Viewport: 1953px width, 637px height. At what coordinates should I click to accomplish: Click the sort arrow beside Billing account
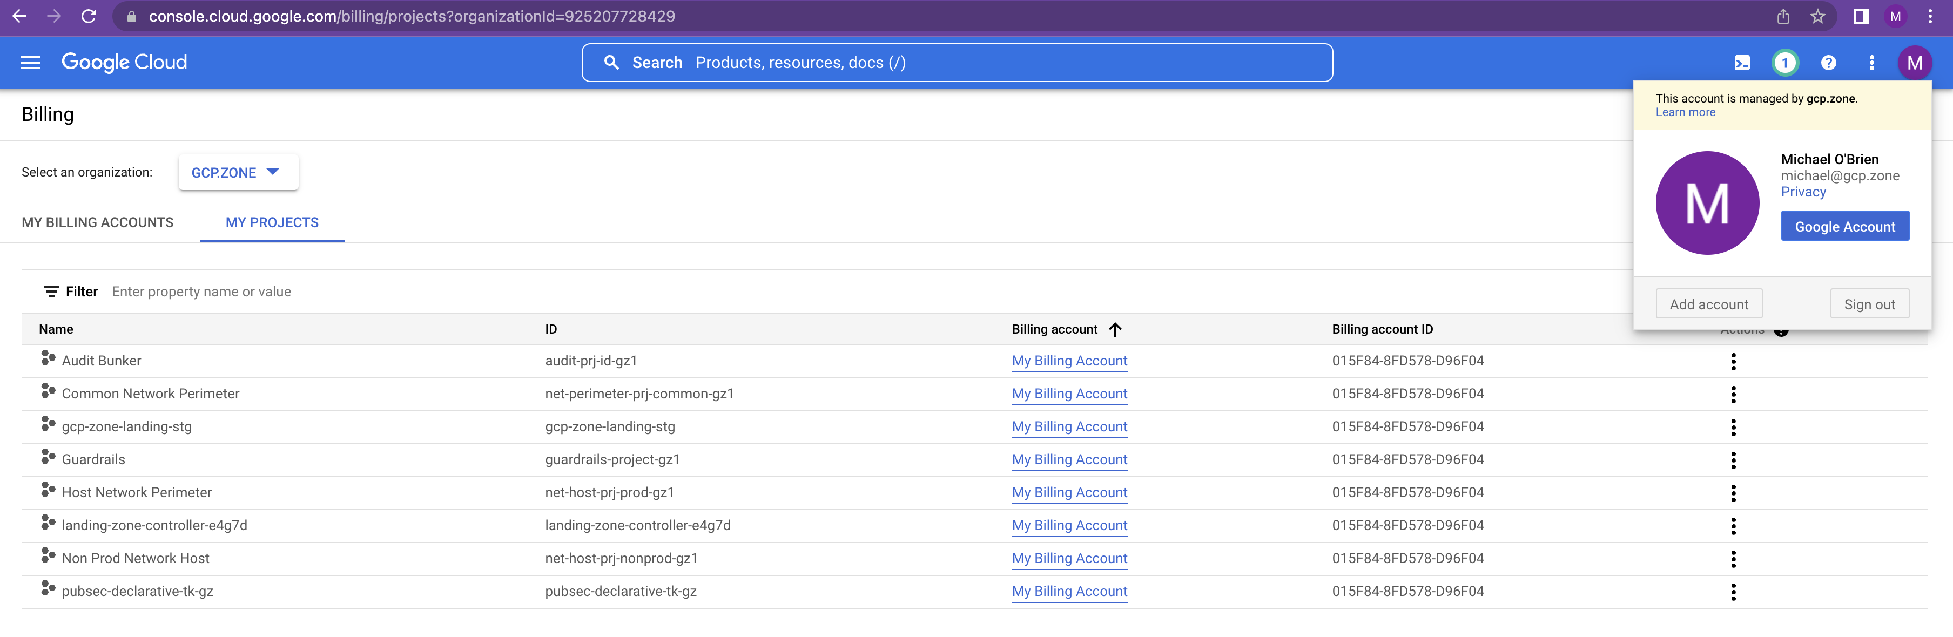(1114, 329)
